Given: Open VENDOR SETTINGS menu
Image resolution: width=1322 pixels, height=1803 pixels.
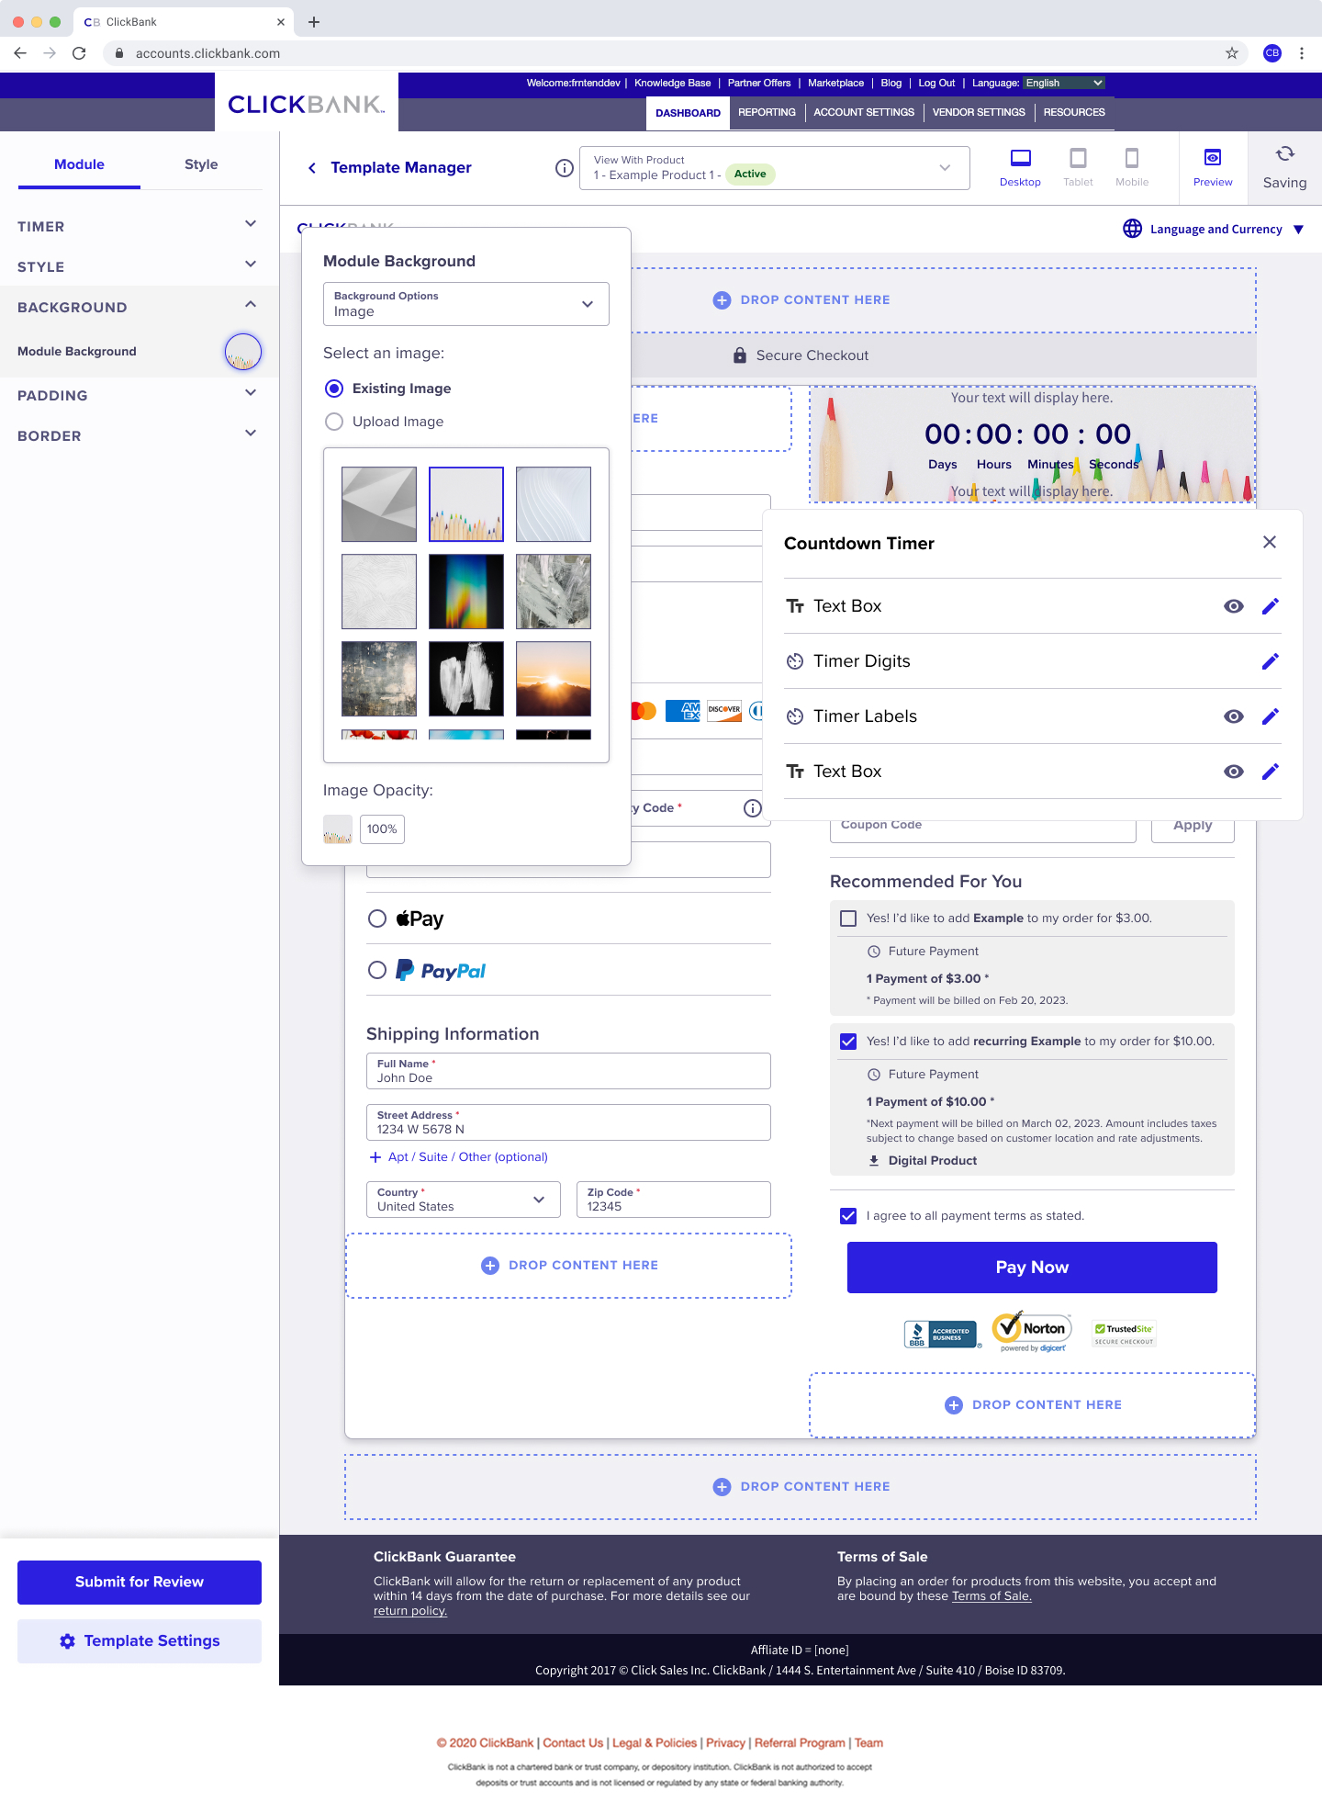Looking at the screenshot, I should [x=979, y=112].
